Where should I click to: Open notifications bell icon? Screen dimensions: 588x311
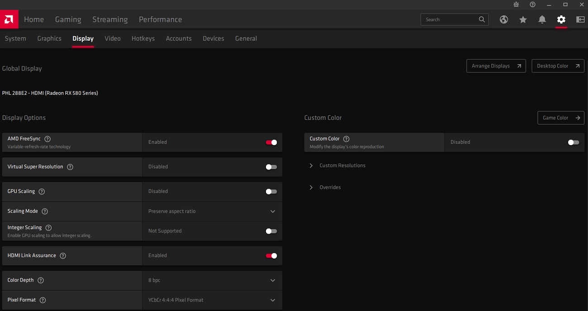542,19
